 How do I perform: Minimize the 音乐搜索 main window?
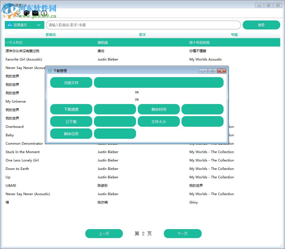[x=259, y=5]
